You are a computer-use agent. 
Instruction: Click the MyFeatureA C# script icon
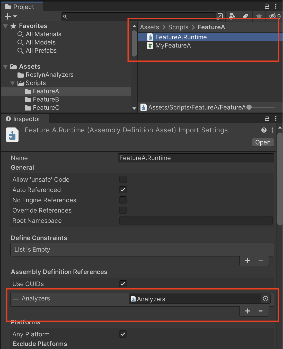coord(150,45)
